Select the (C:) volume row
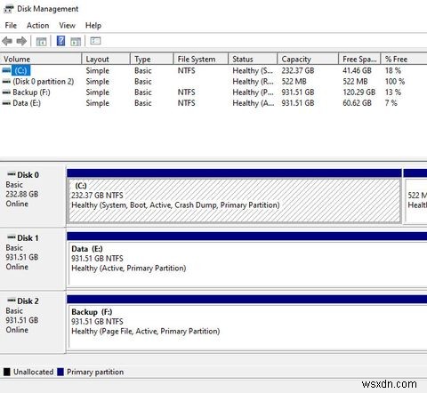The width and height of the screenshot is (427, 393). click(x=213, y=70)
